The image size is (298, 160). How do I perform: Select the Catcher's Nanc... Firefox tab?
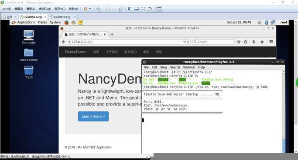pos(85,34)
